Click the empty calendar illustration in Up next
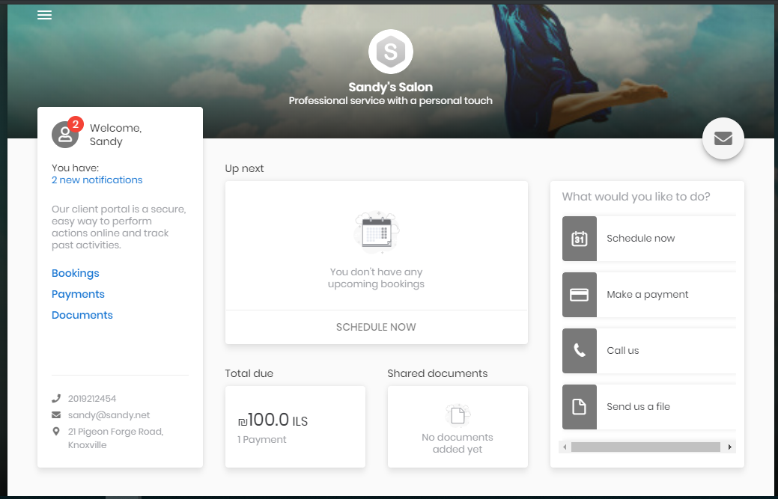The height and width of the screenshot is (499, 778). (x=377, y=233)
